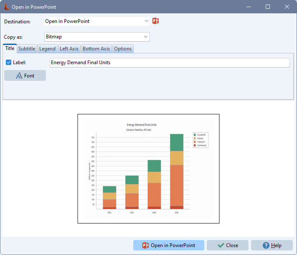
Task: Click the green Household legend swatch
Action: [195, 135]
